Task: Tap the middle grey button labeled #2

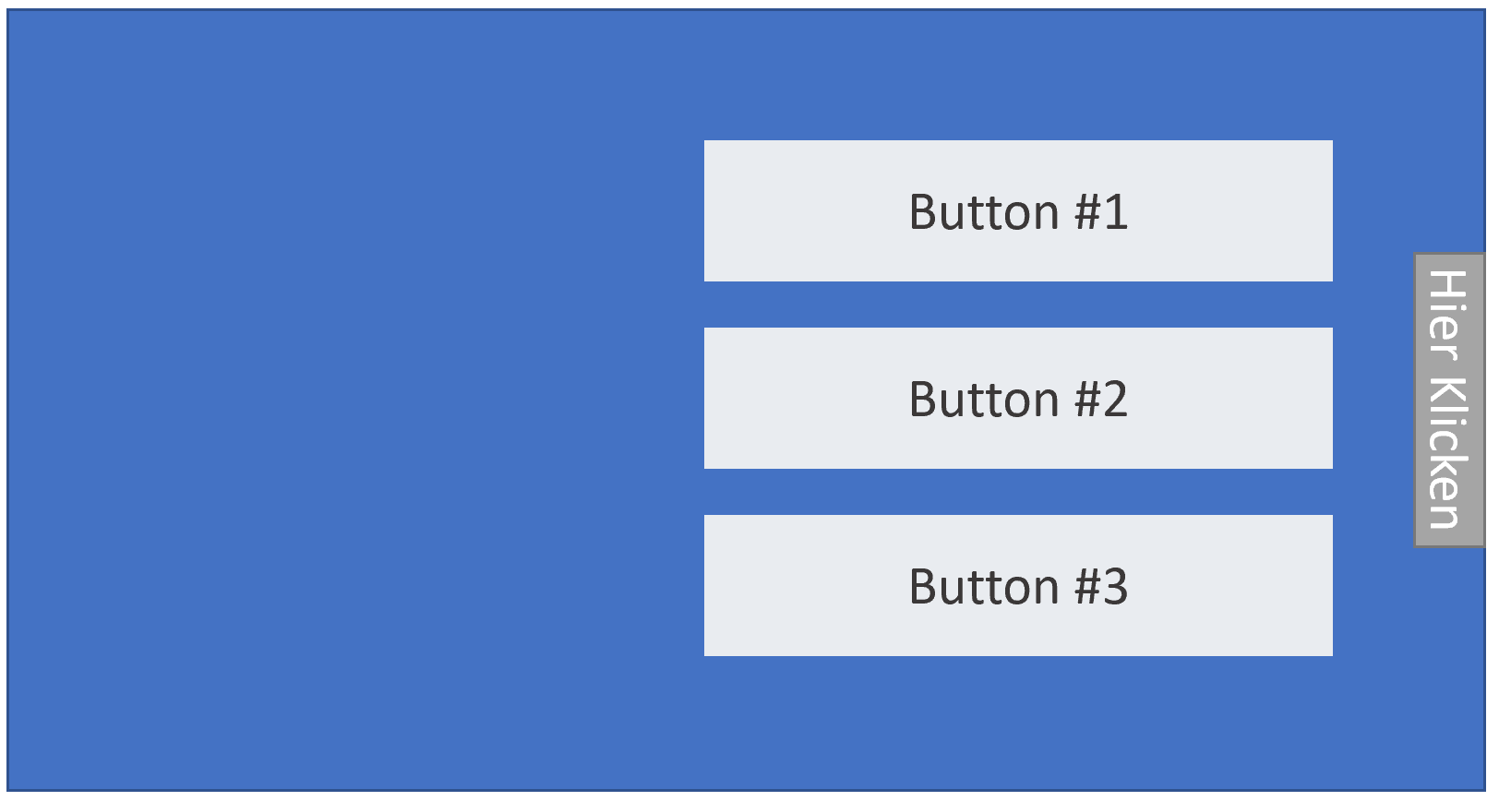Action: tap(1018, 399)
